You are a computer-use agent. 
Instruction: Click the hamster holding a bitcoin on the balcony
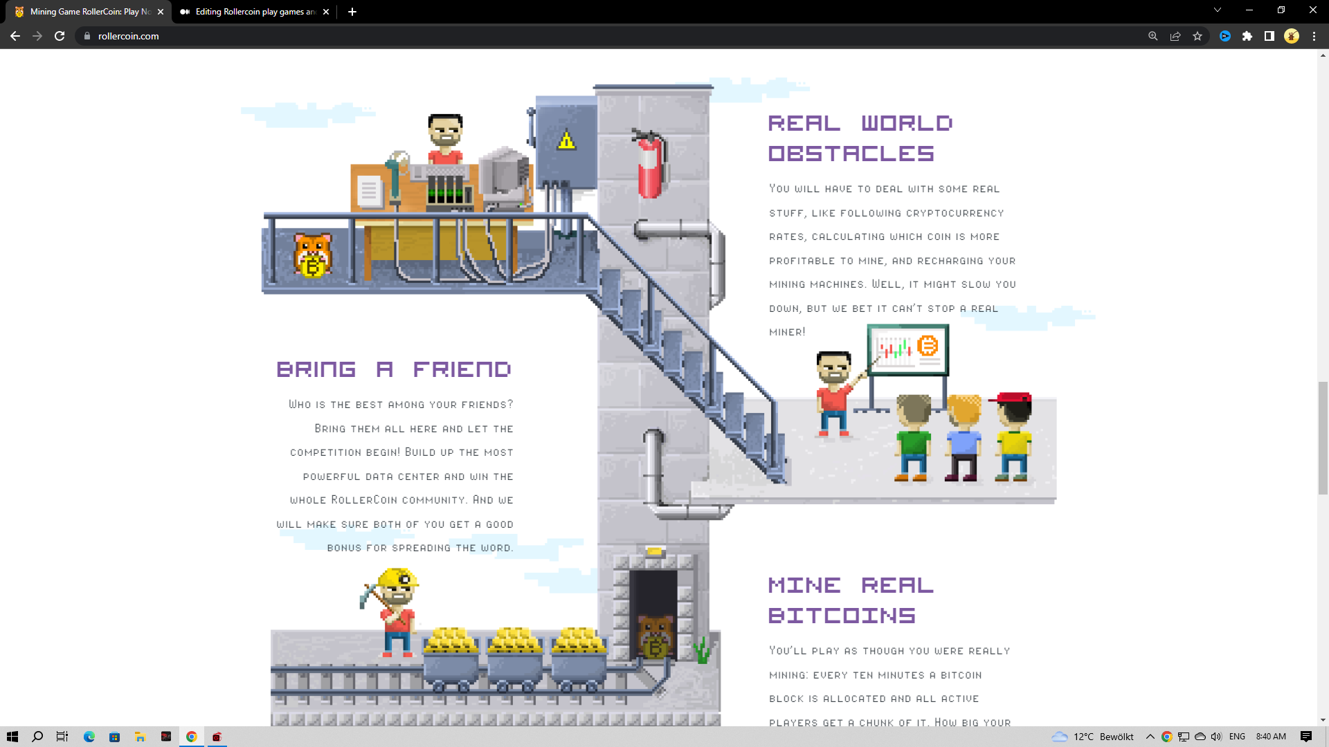313,255
